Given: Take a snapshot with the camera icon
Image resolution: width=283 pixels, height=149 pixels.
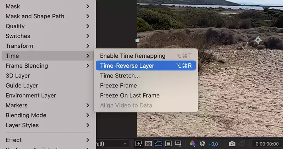Looking at the screenshot, I should pyautogui.click(x=232, y=144).
